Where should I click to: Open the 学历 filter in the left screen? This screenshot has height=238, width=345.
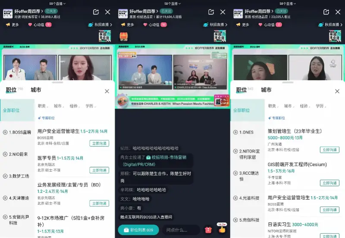click(x=91, y=106)
